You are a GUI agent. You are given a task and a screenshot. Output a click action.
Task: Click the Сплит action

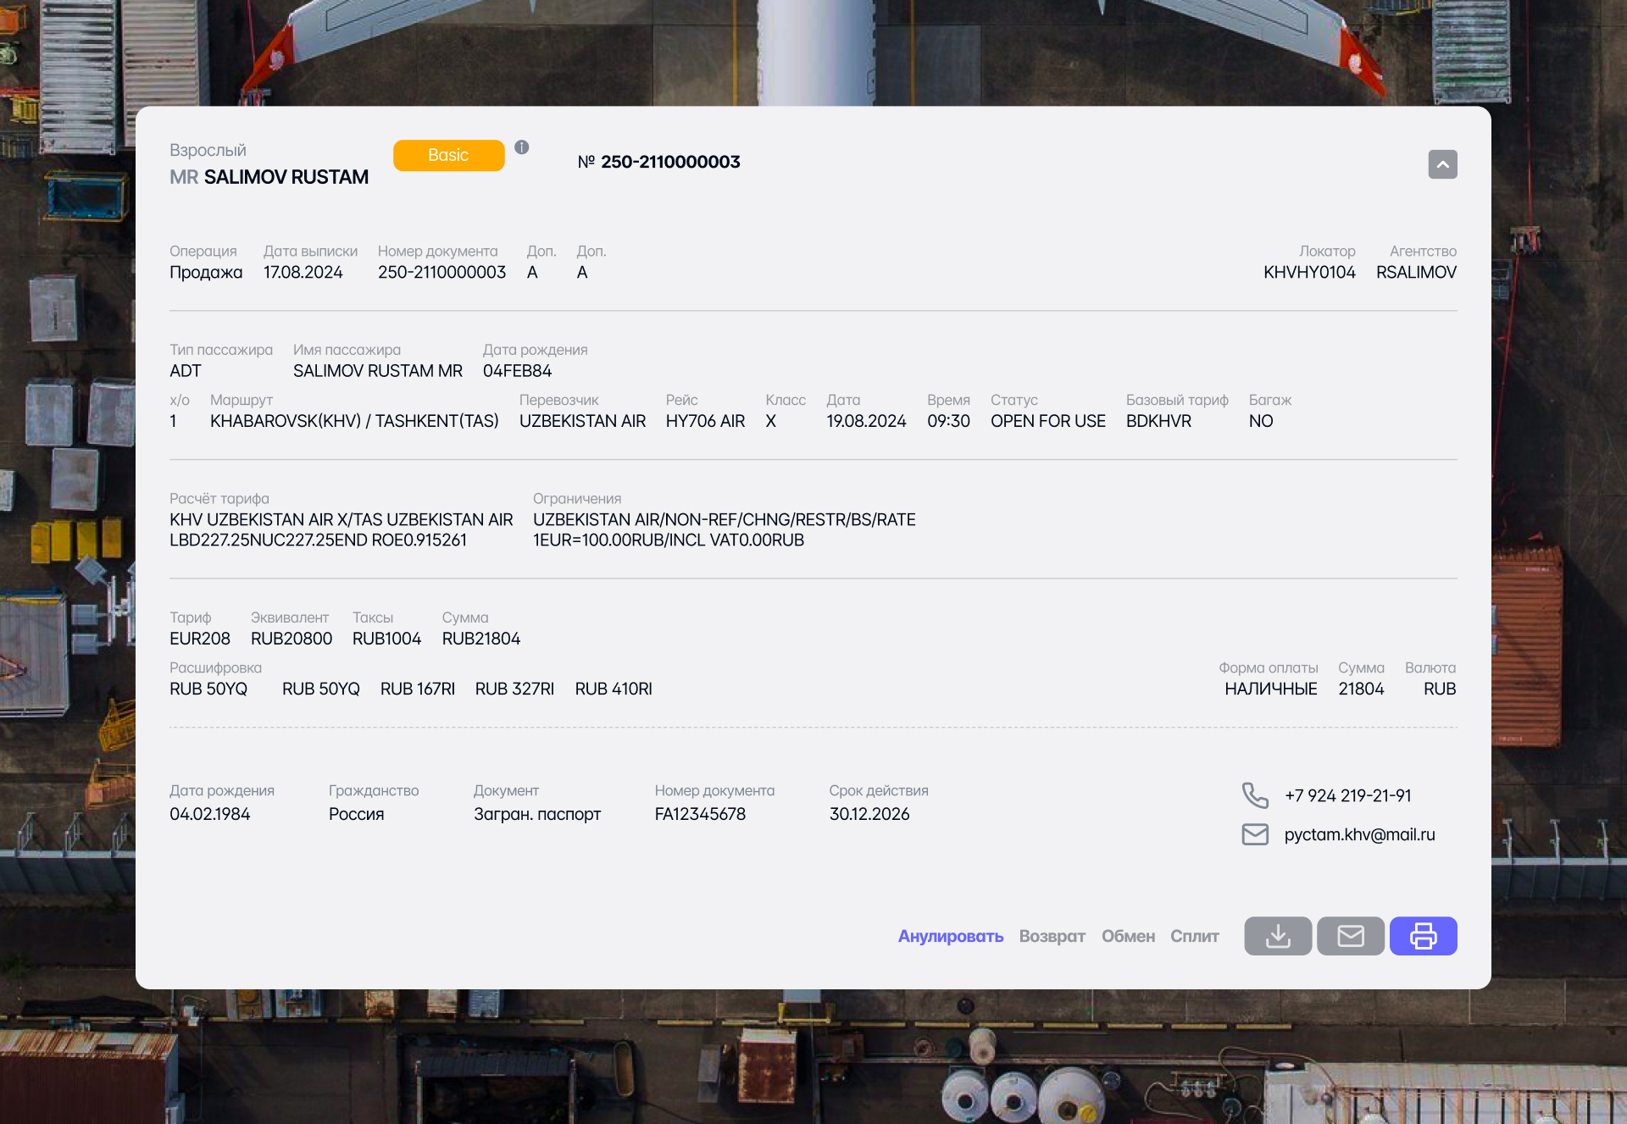(x=1194, y=936)
